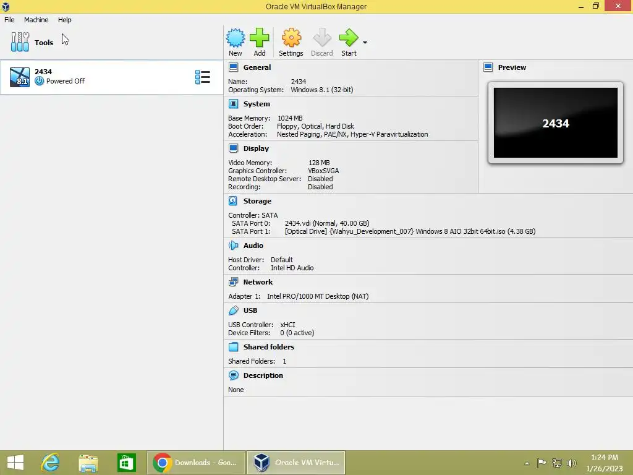Click the General section icon

[x=233, y=67]
